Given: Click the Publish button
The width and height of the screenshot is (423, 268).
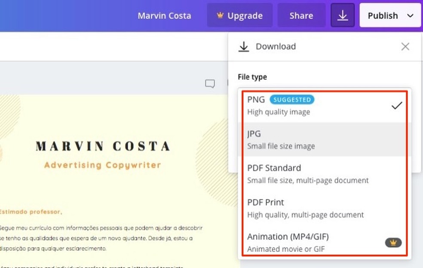Looking at the screenshot, I should click(x=384, y=15).
